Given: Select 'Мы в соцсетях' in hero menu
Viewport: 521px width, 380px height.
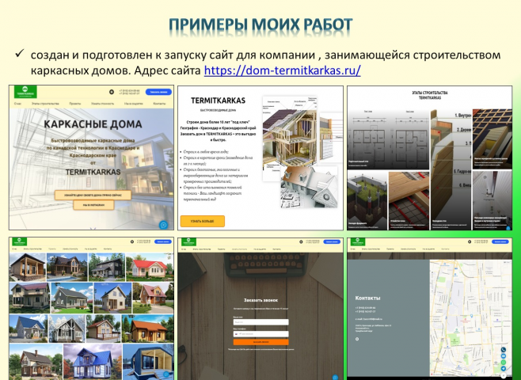Looking at the screenshot, I should click(x=134, y=104).
